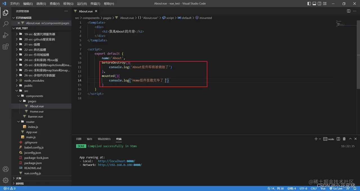
Task: Toggle the bottom panel layout icon
Action: click(315, 4)
